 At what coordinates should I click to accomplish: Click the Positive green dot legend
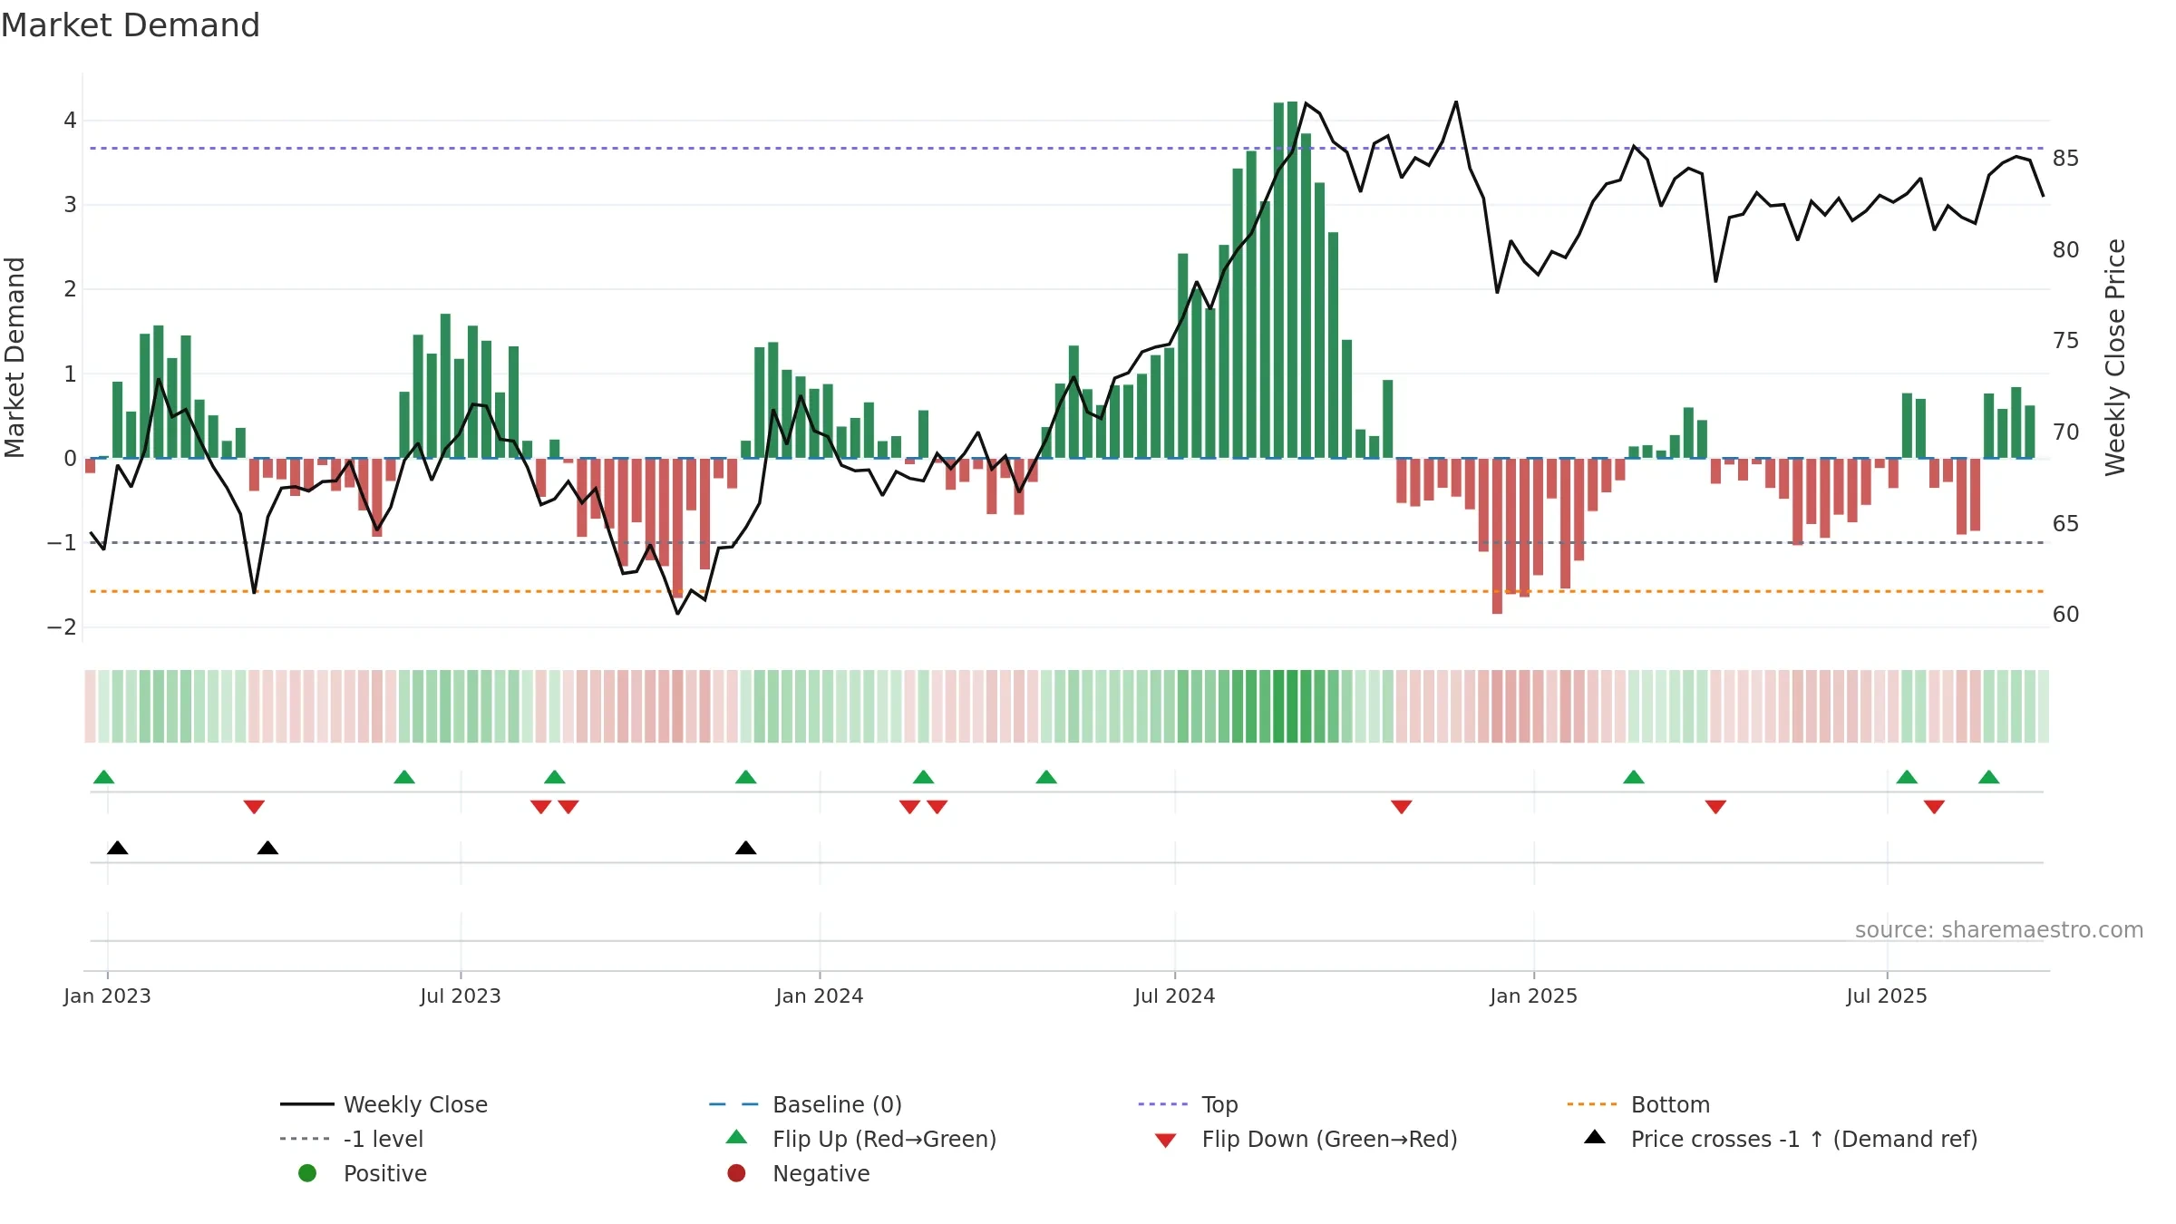coord(307,1173)
